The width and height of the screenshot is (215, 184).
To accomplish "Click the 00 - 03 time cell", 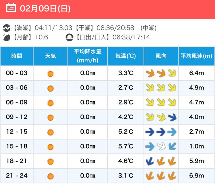I will (17, 73).
